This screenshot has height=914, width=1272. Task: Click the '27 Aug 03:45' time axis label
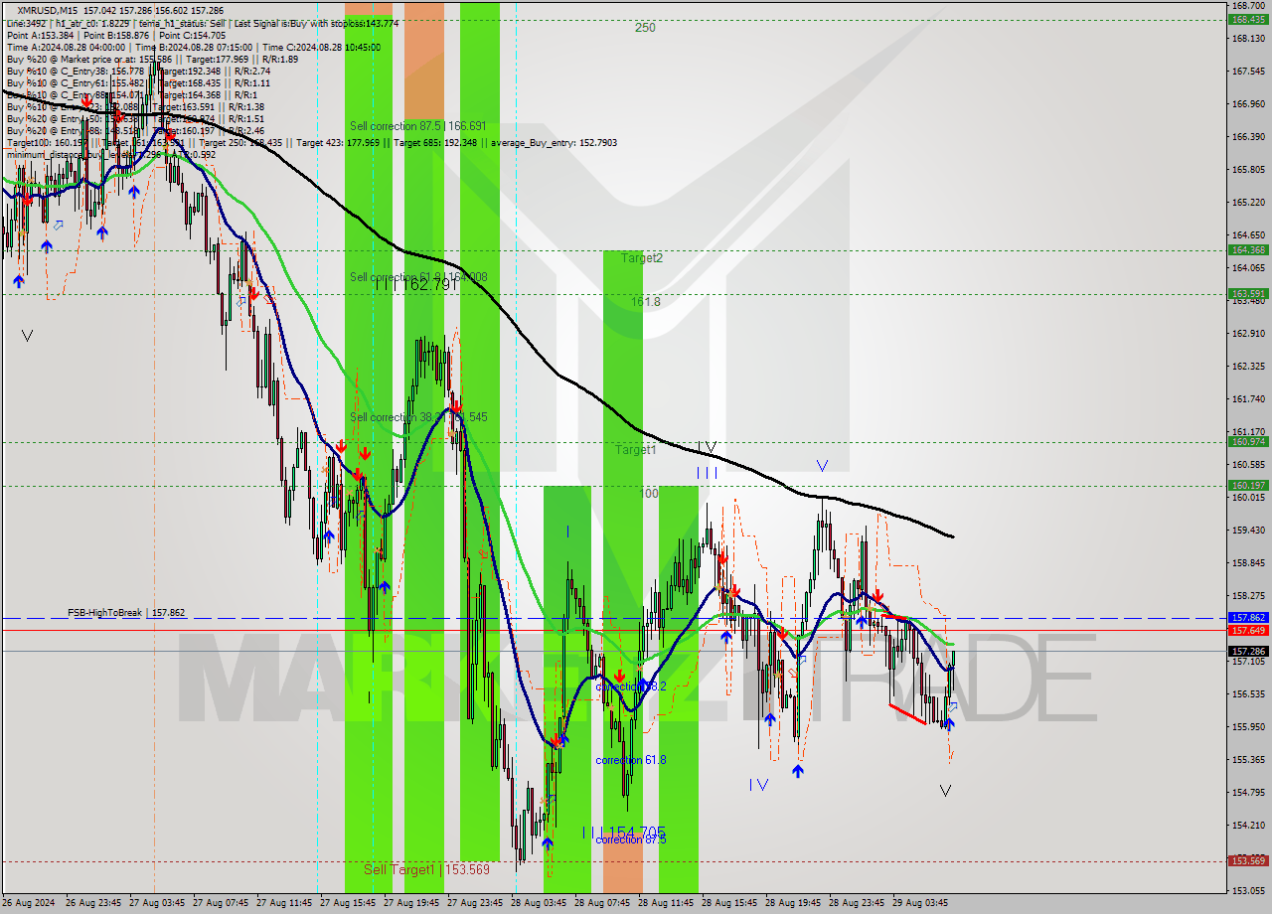(155, 903)
